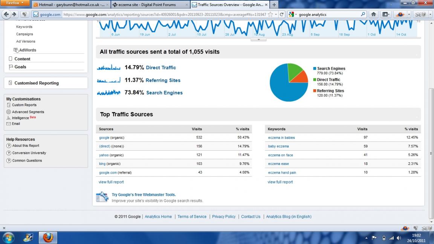The image size is (434, 244).
Task: Click the Intelligence chart icon
Action: [9, 118]
